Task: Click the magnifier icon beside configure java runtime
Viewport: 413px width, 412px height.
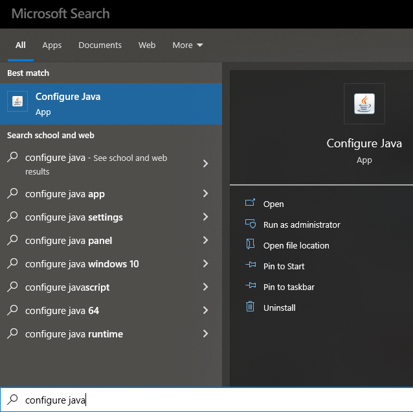Action: 12,333
